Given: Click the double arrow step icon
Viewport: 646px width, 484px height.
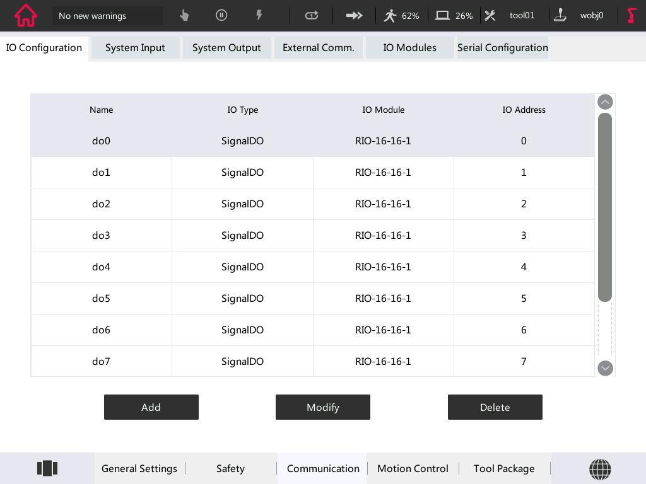Looking at the screenshot, I should [354, 15].
